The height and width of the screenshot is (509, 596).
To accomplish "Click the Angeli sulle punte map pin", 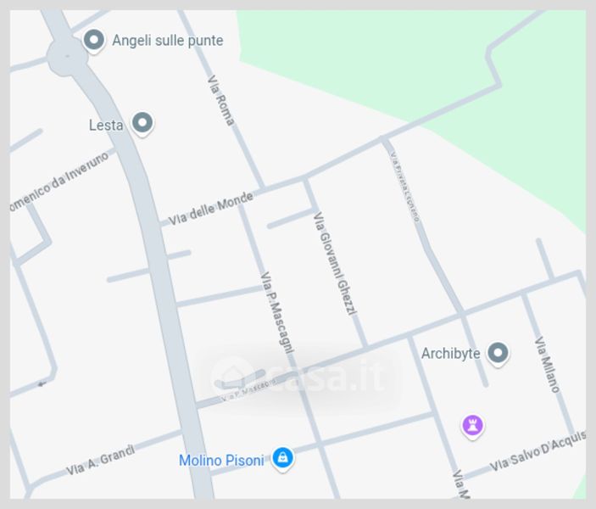I will tap(93, 41).
